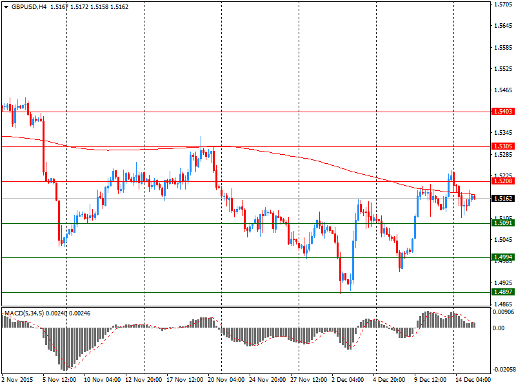
Task: Click the 1.5045 price scale value
Action: (504, 240)
